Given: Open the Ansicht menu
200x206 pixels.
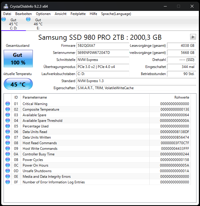Looking at the screenshot, I should coord(61,14).
